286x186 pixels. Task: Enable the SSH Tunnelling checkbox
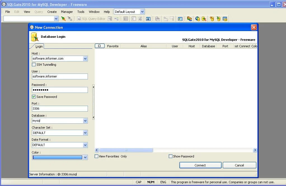tap(34, 64)
